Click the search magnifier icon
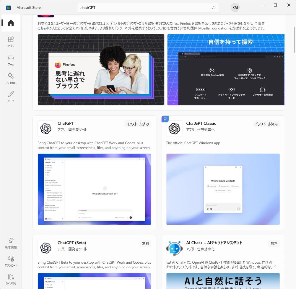 point(214,8)
